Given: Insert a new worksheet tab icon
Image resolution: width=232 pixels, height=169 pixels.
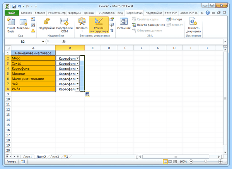Looking at the screenshot, I should pyautogui.click(x=66, y=157).
